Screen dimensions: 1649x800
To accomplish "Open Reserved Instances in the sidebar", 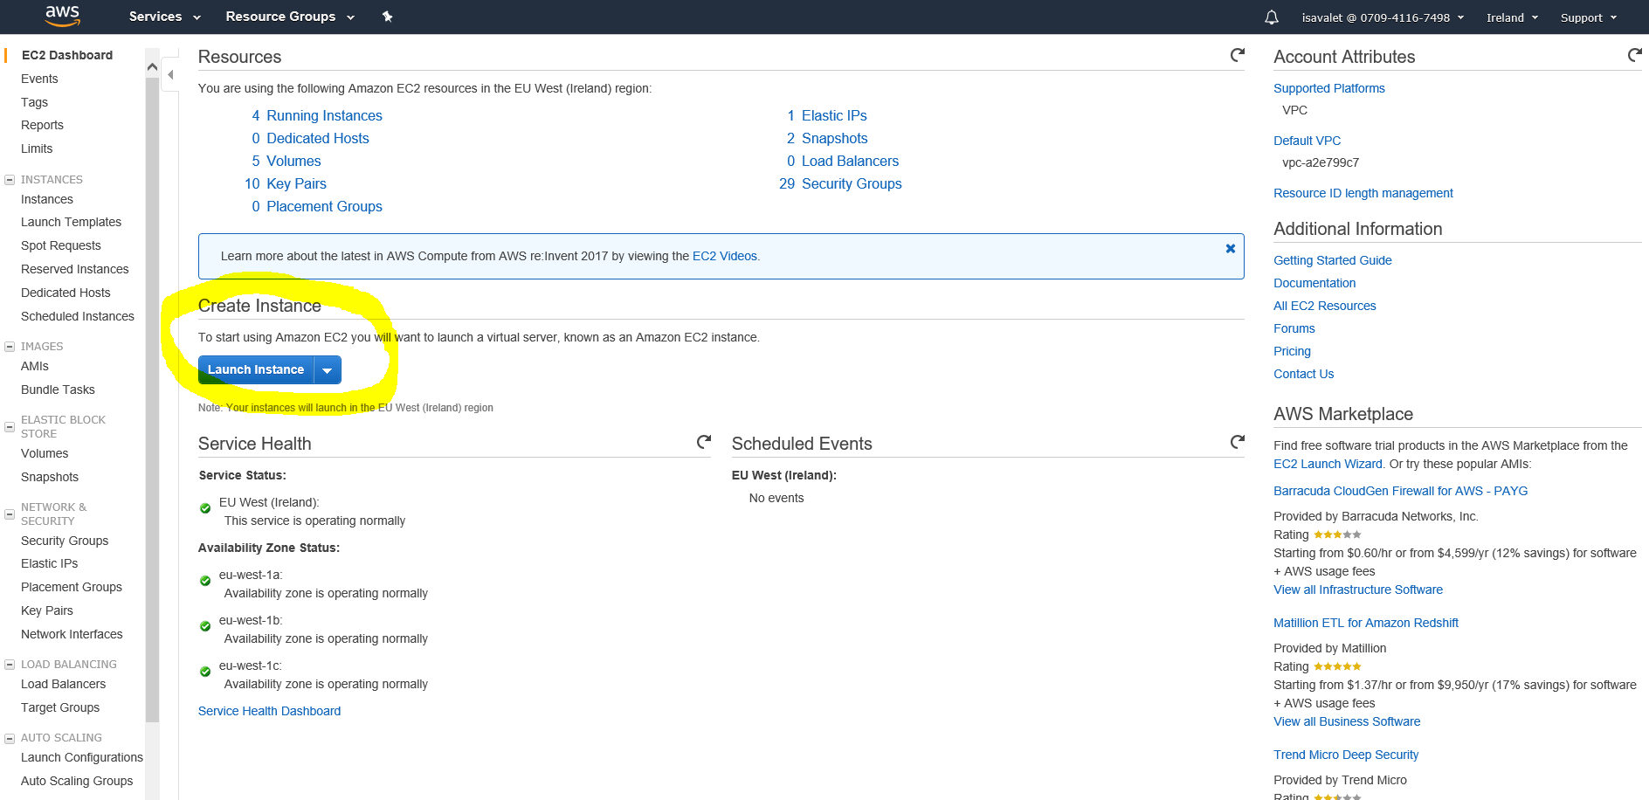I will (75, 269).
